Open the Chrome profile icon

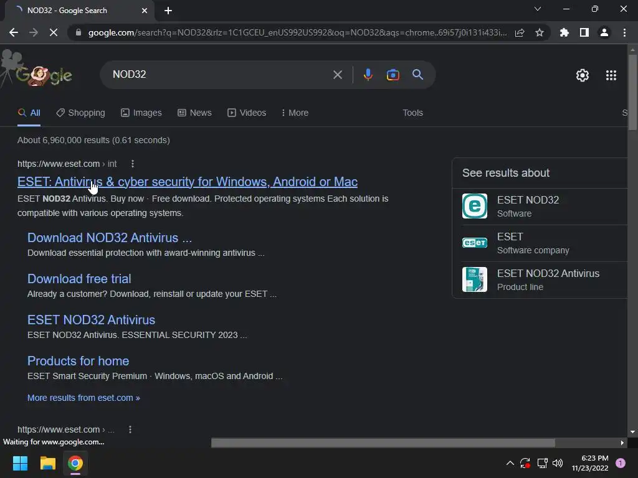point(604,32)
